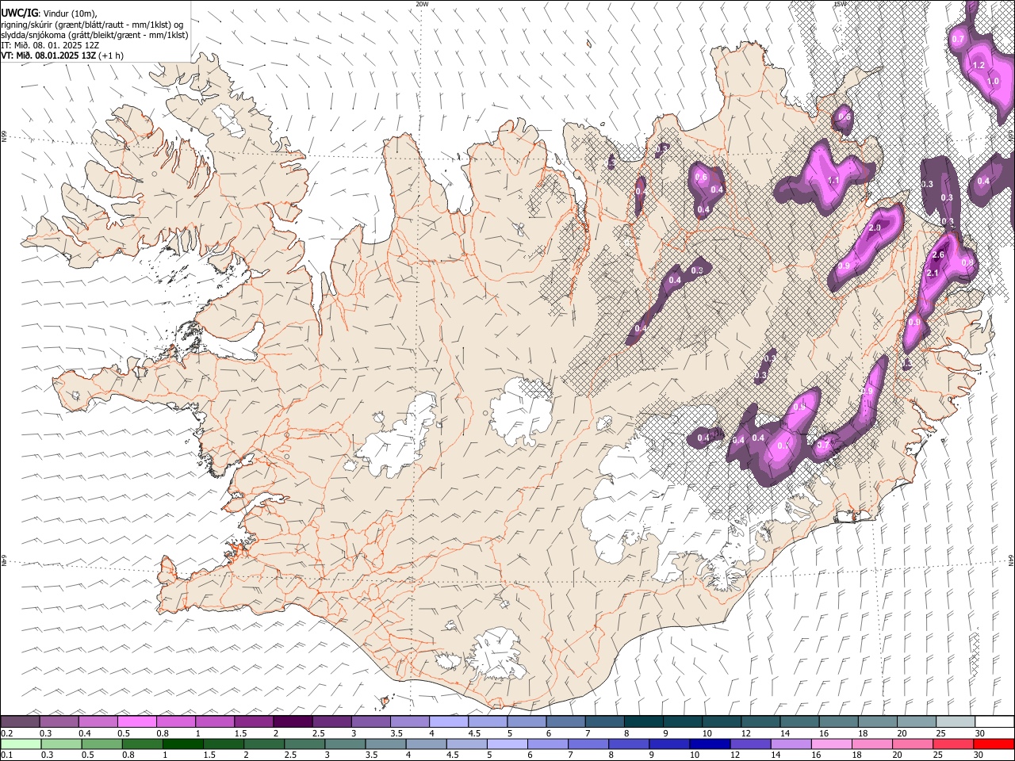1015x761 pixels.
Task: Click the dark teal swatch between 8 and 9 on top scale
Action: (x=643, y=721)
